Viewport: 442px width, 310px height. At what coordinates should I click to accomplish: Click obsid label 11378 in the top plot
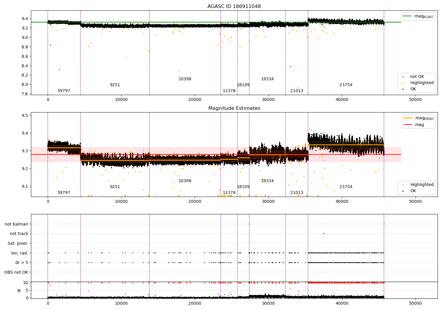(x=229, y=91)
